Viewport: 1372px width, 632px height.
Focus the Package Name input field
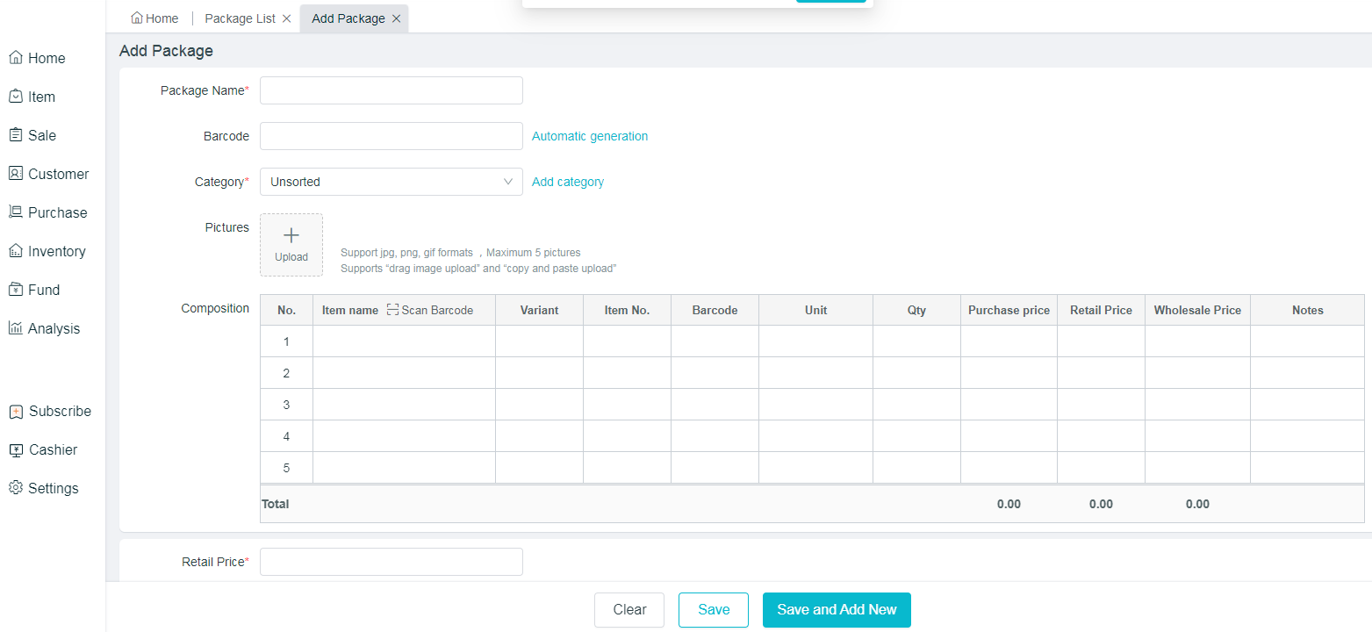click(391, 90)
